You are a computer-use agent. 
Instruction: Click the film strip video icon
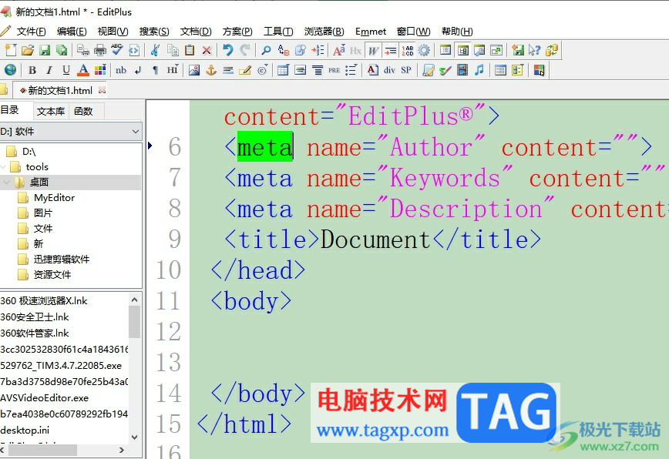(x=462, y=70)
